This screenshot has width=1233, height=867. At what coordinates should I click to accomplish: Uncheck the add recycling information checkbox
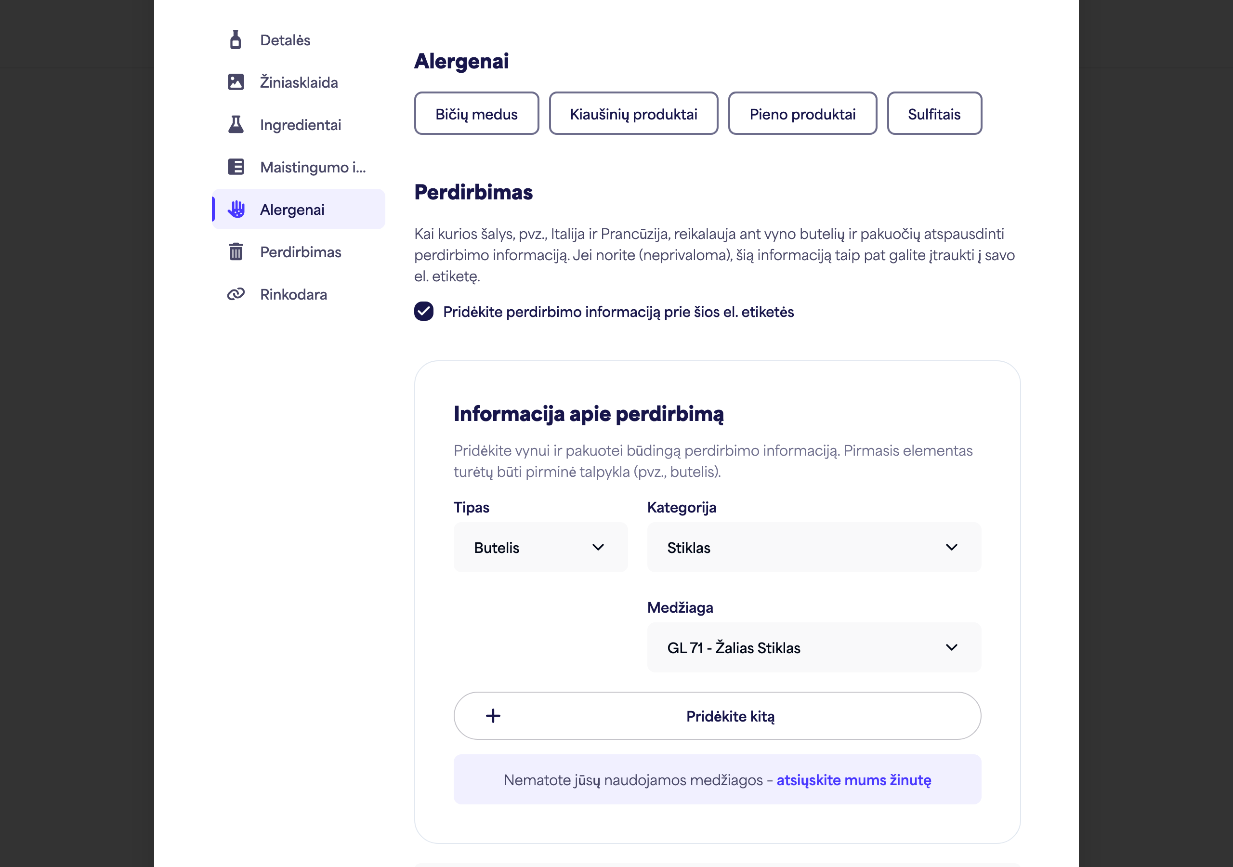click(x=424, y=311)
